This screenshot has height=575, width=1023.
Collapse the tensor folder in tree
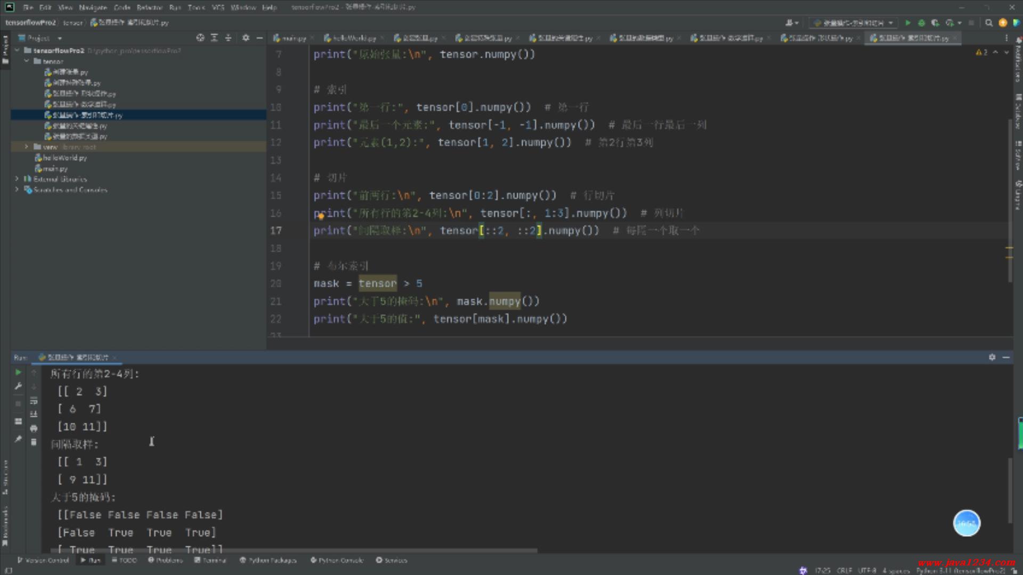(26, 61)
